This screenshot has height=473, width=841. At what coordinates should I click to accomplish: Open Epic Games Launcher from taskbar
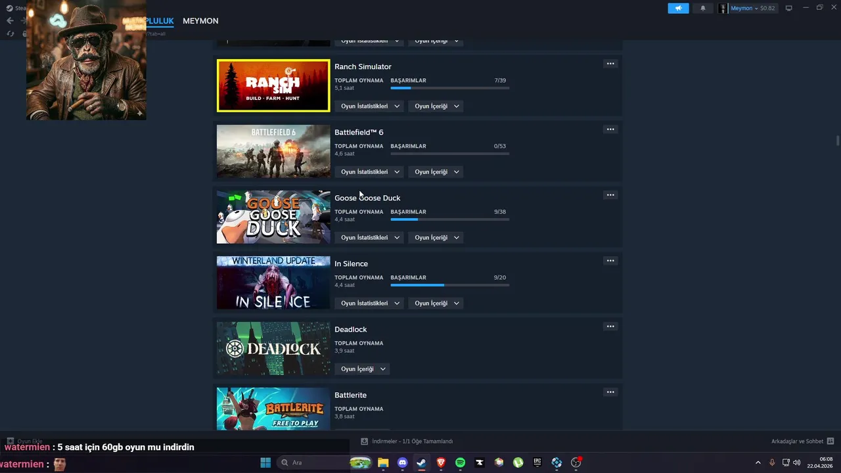tap(537, 462)
